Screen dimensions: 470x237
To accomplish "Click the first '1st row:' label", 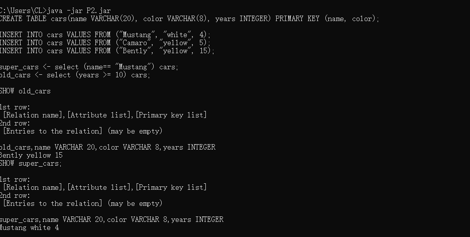I will pos(15,107).
